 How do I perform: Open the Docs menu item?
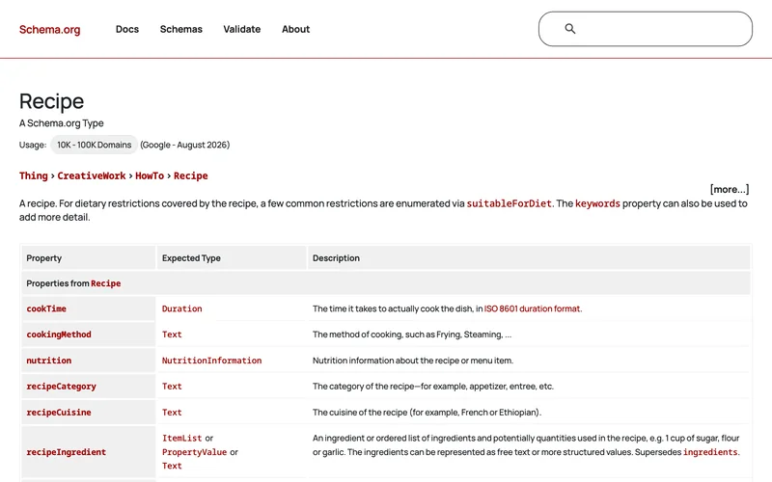(127, 29)
